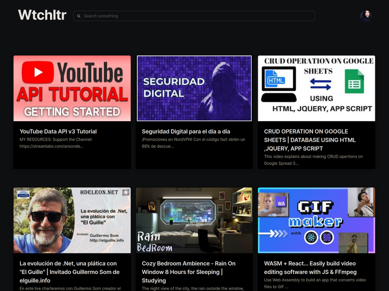Click the 'Use Web Assembly to build' description
Screen dimensions: 389x291
pos(315,283)
